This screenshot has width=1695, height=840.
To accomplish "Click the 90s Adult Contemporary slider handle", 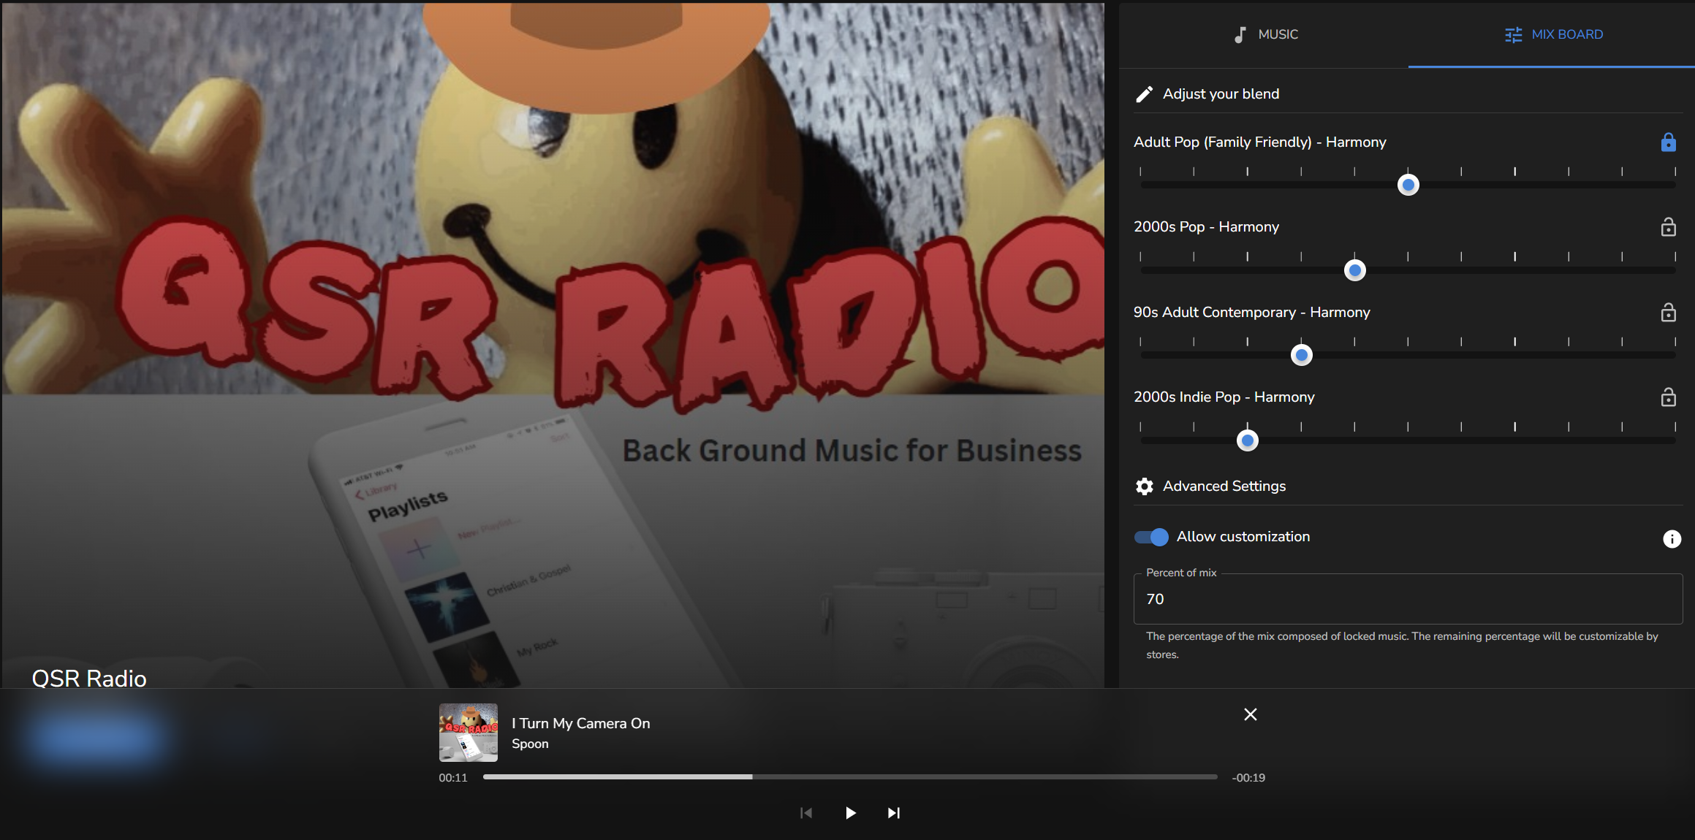I will [1301, 355].
